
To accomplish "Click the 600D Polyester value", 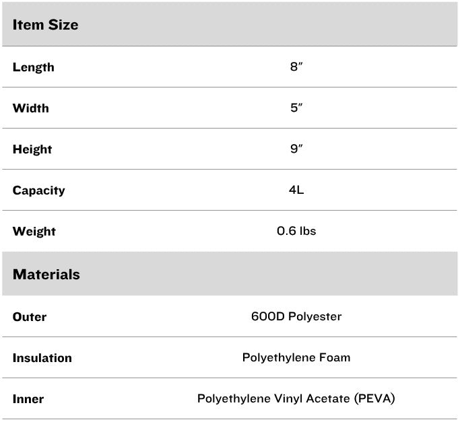I will coord(296,316).
